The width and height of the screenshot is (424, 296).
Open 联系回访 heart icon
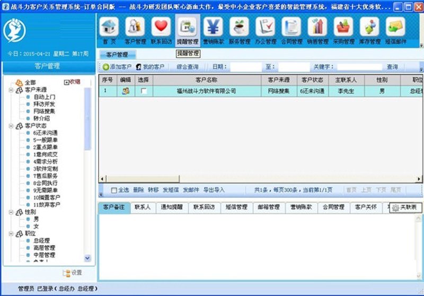coord(161,27)
